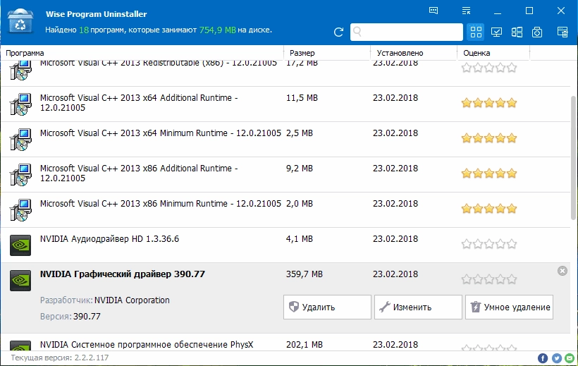Click Текущая версия: 2.2.2.117 text
The height and width of the screenshot is (366, 578).
pyautogui.click(x=60, y=358)
